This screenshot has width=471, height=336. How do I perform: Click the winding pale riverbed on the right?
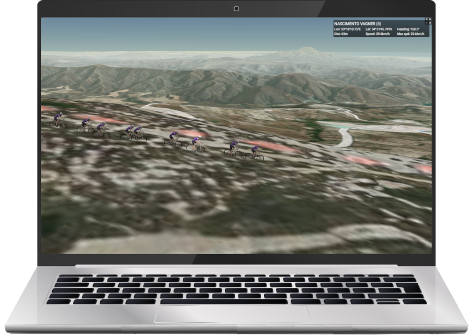tap(346, 137)
